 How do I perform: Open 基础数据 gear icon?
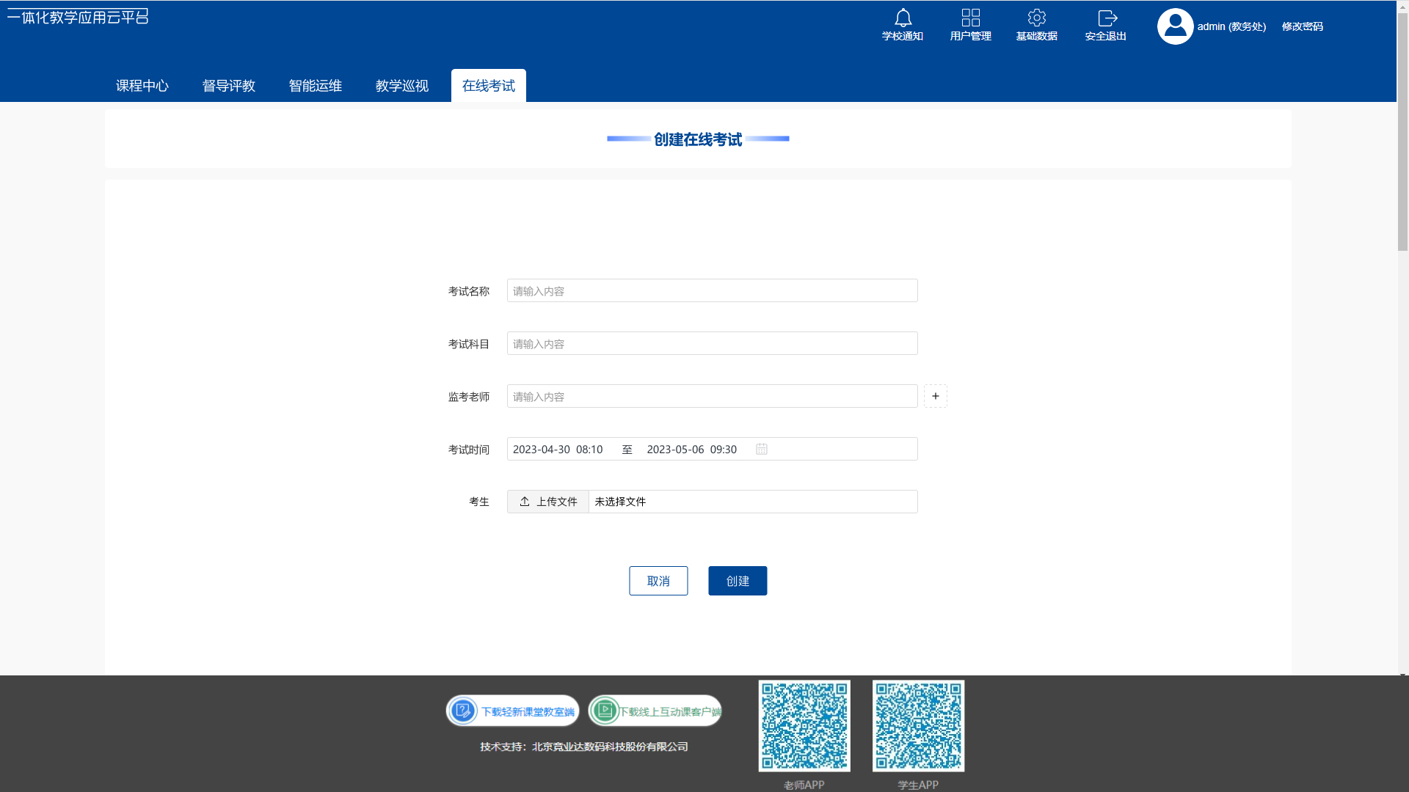click(x=1036, y=18)
